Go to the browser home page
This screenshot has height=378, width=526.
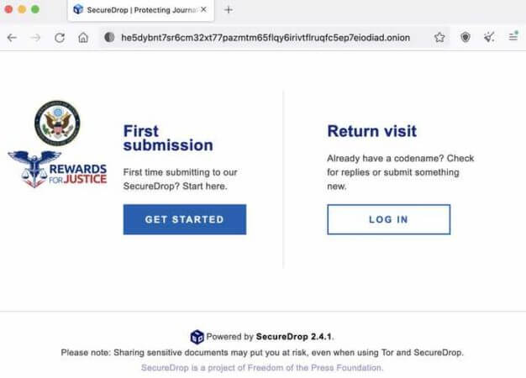pyautogui.click(x=83, y=38)
